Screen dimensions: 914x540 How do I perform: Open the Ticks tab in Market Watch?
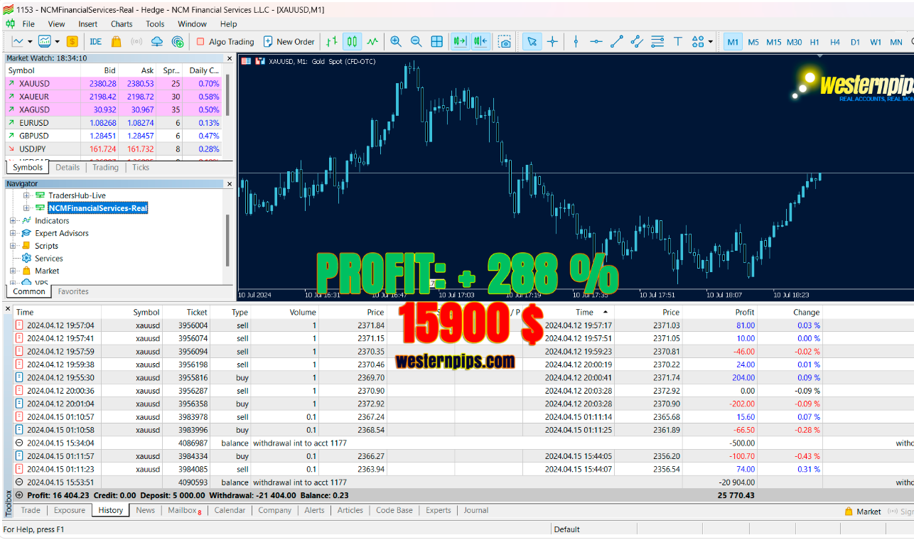point(141,168)
